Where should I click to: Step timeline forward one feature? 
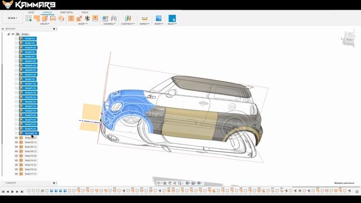click(x=17, y=192)
